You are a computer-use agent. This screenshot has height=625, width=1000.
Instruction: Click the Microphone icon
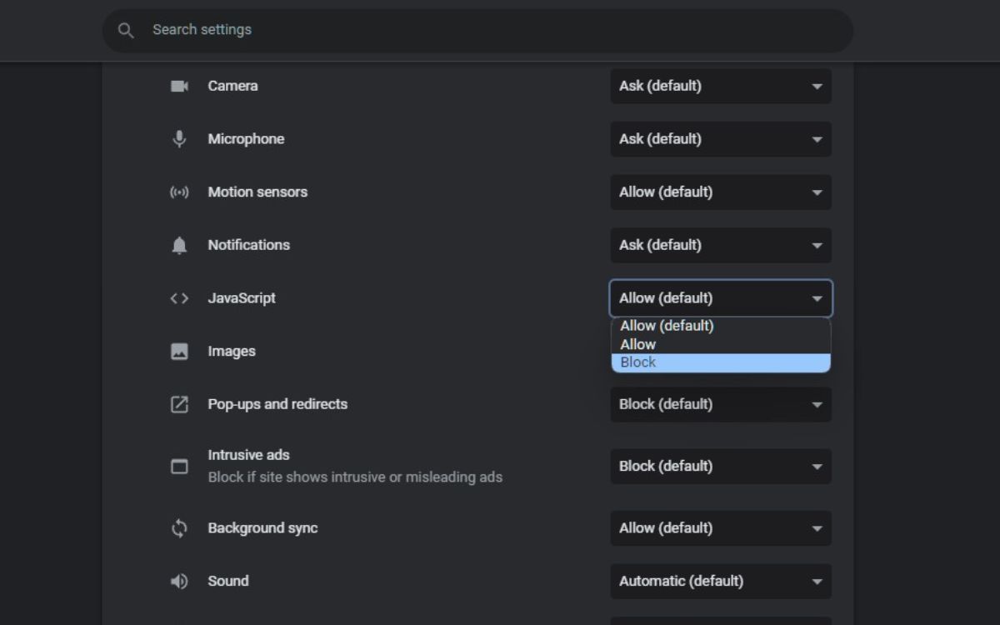click(x=179, y=139)
